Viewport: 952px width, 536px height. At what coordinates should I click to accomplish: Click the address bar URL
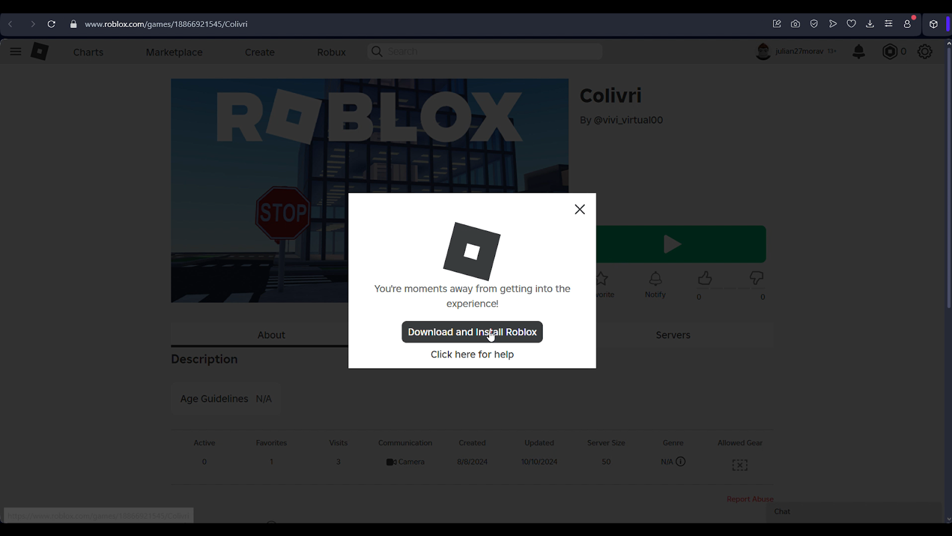tap(166, 24)
